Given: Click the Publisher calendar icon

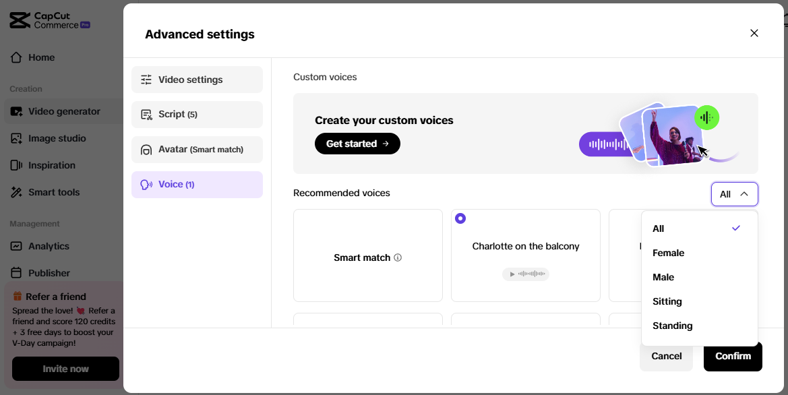Looking at the screenshot, I should point(16,273).
